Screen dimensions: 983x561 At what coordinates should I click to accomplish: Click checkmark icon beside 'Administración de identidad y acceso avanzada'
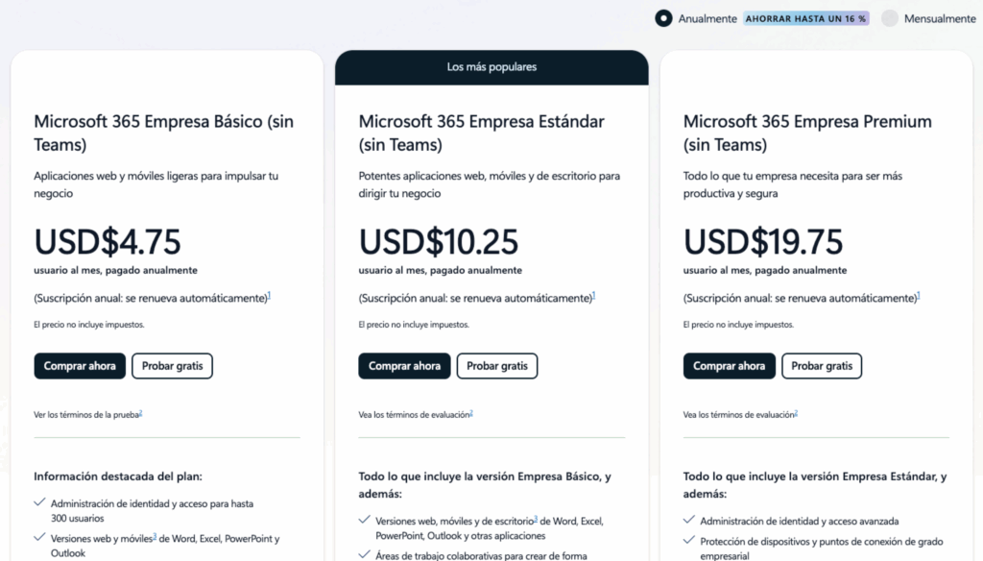coord(689,520)
